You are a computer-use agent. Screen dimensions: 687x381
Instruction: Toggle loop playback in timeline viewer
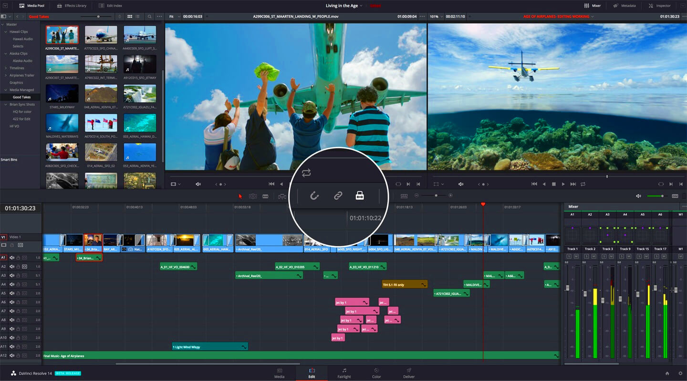(583, 184)
